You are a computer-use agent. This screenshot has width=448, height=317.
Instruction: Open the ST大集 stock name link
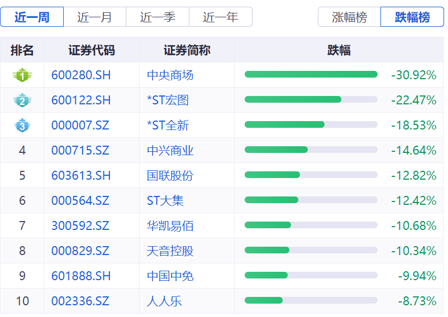(165, 201)
